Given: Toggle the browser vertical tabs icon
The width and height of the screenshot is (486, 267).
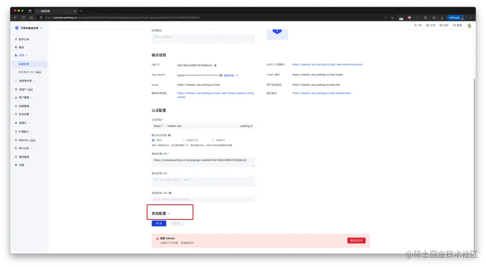Looking at the screenshot, I should 30,11.
